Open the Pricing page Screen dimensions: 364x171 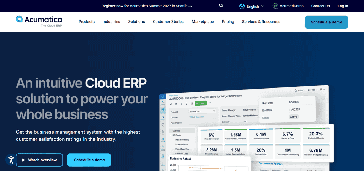pyautogui.click(x=228, y=22)
